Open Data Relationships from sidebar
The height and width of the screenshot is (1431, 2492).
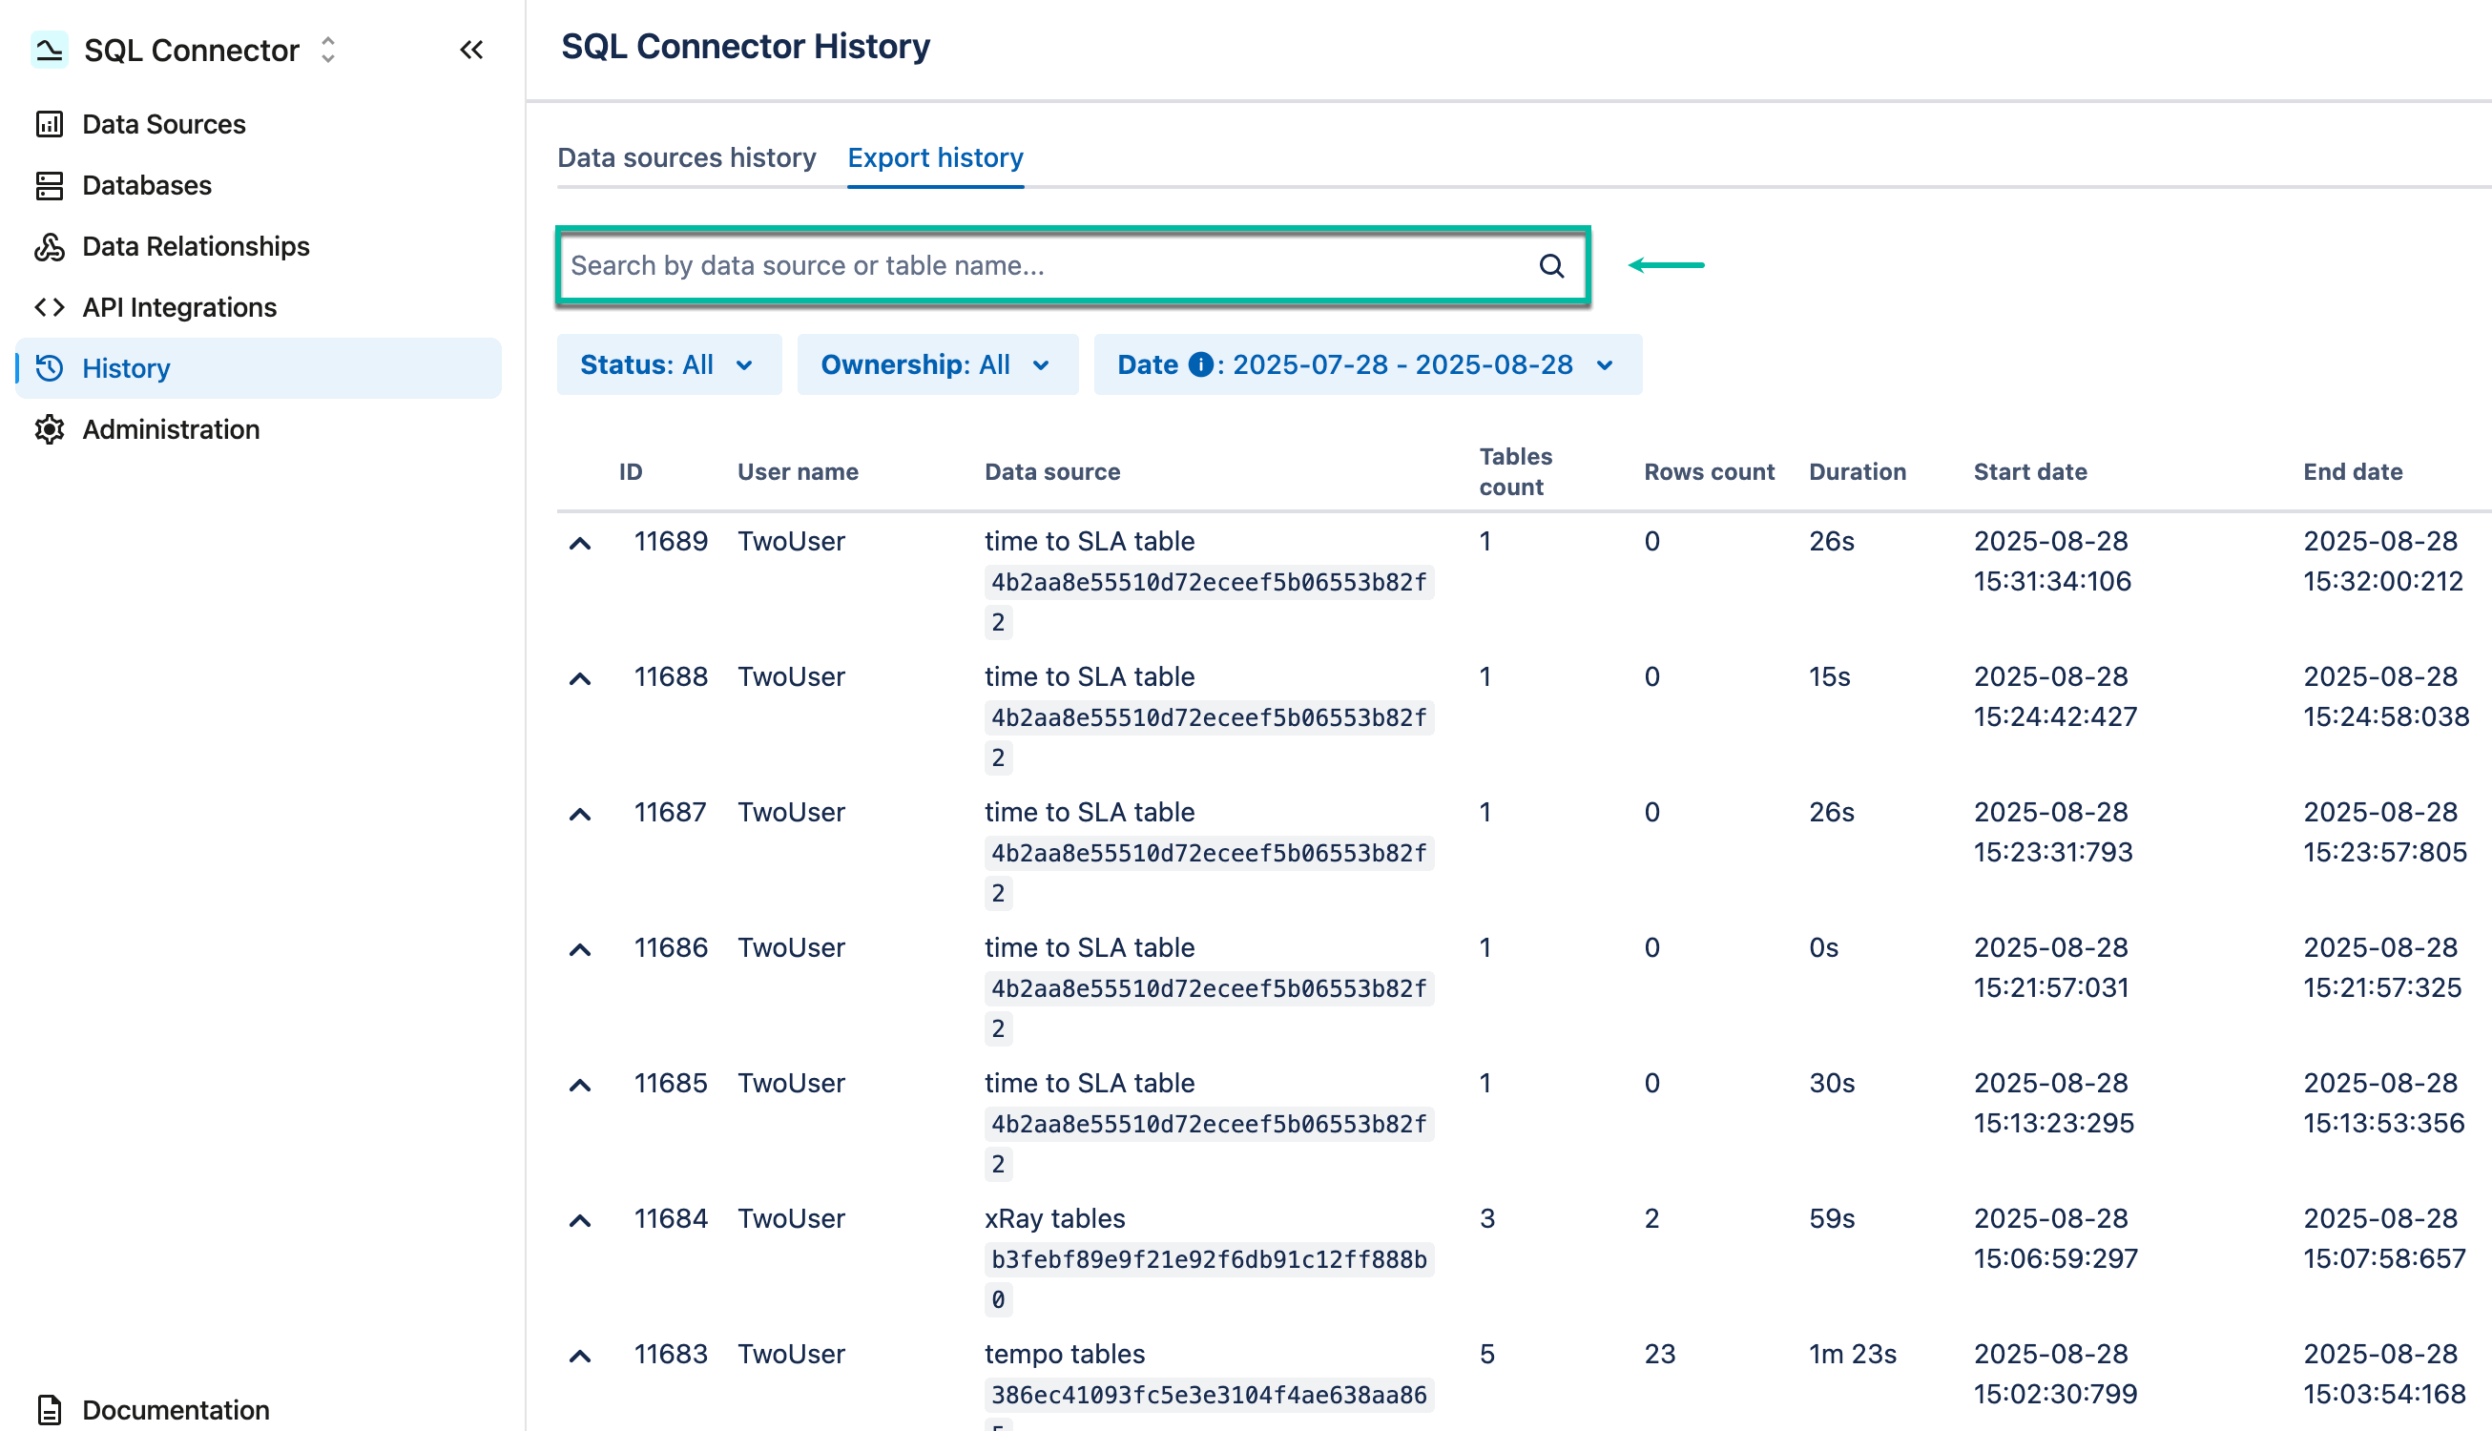[196, 247]
